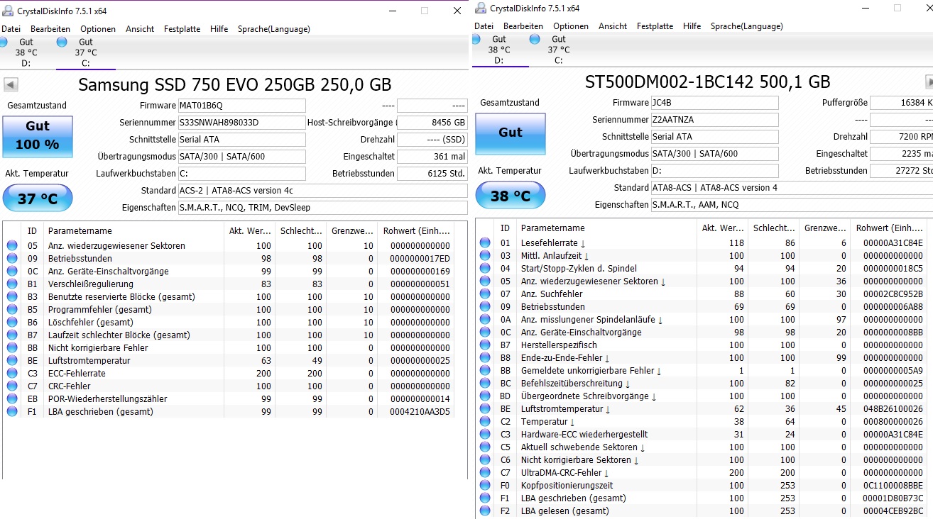Click CrystalDiskInfo app icon in right title bar

point(481,8)
